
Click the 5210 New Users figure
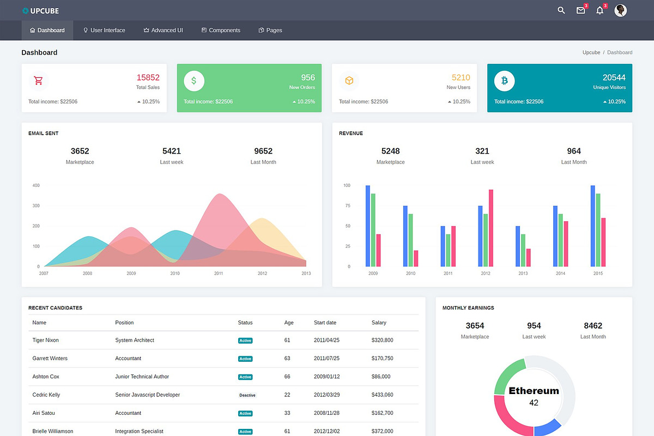(x=461, y=77)
